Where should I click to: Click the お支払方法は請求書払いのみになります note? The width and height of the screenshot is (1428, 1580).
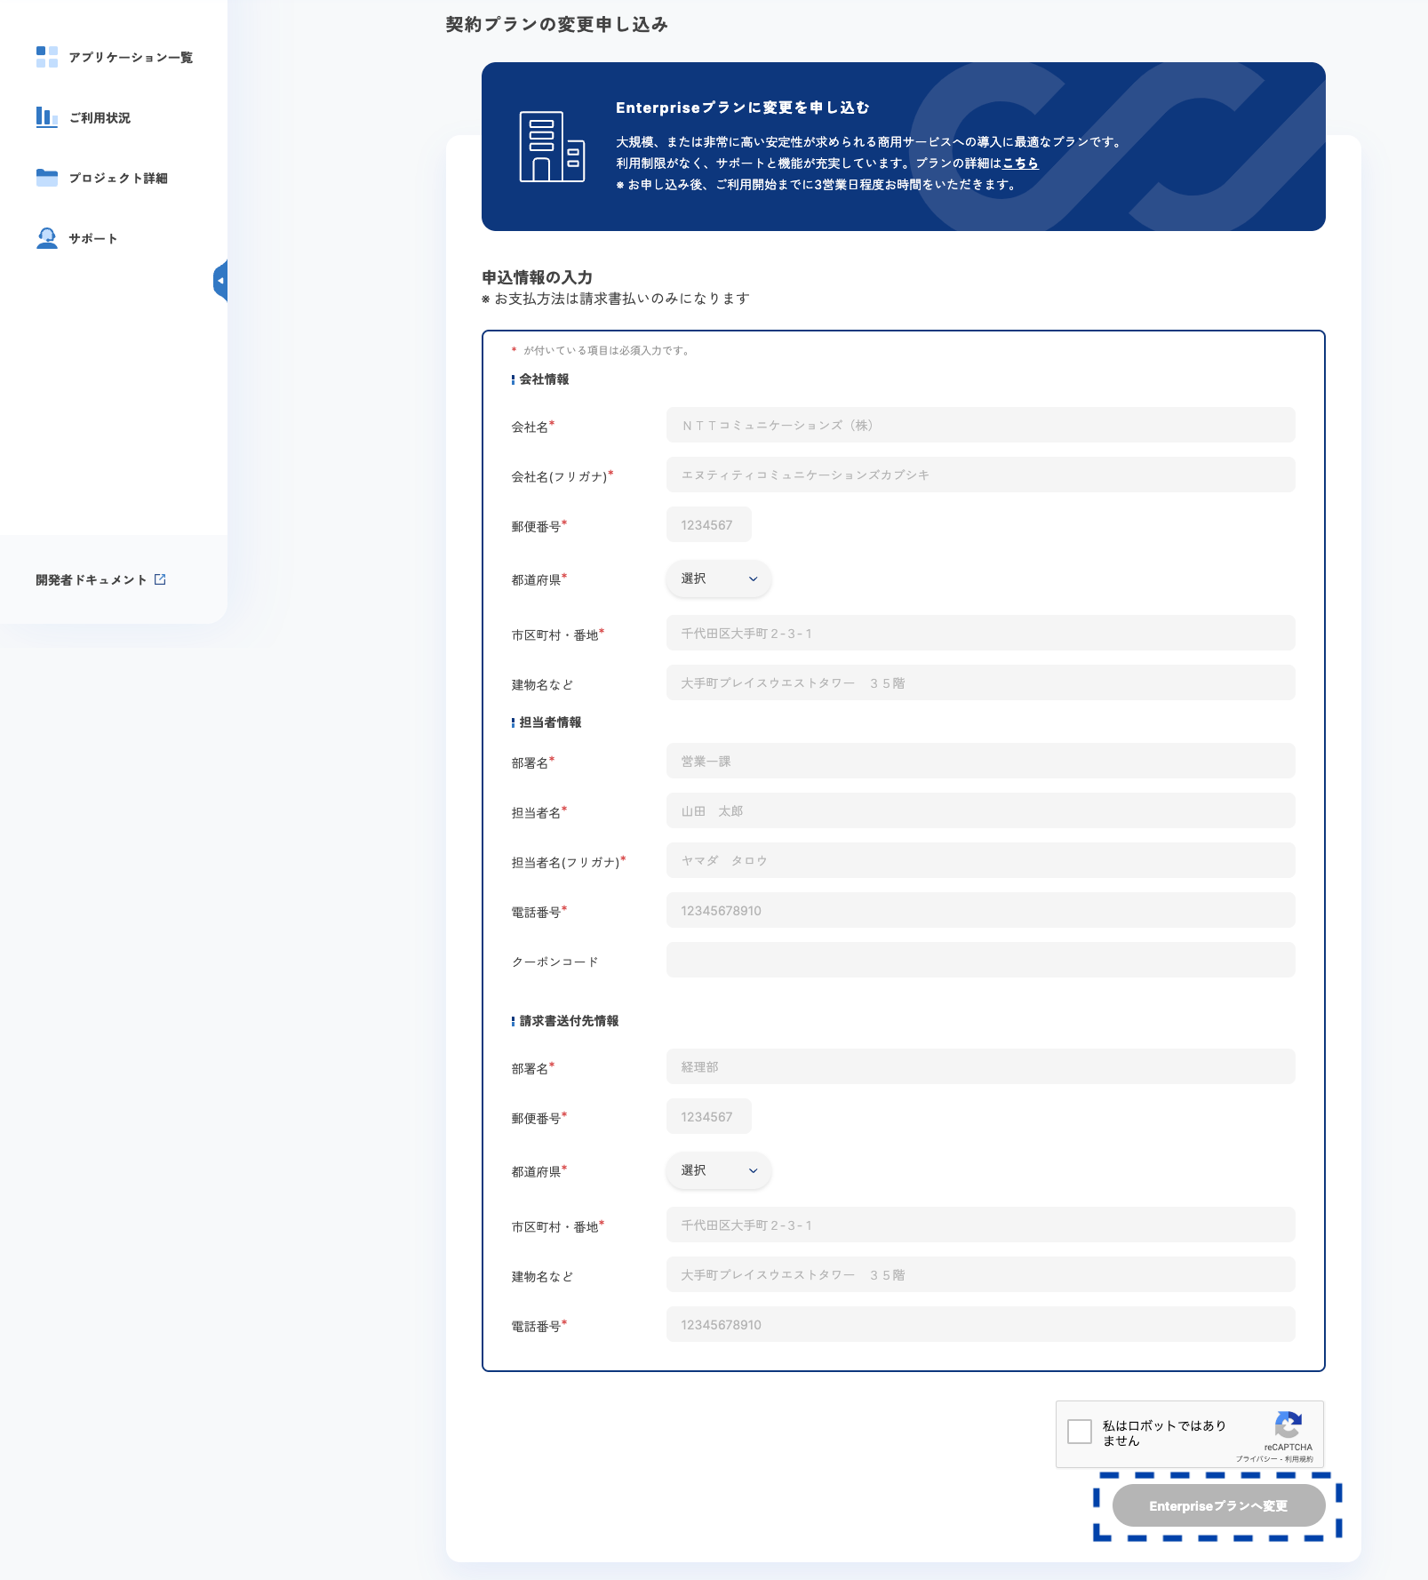(616, 299)
